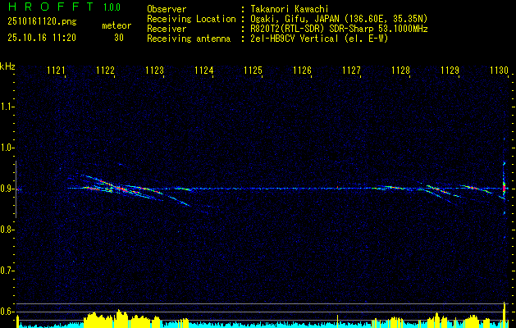Click the 0.6 kHz axis label
516x328 pixels.
click(7, 312)
